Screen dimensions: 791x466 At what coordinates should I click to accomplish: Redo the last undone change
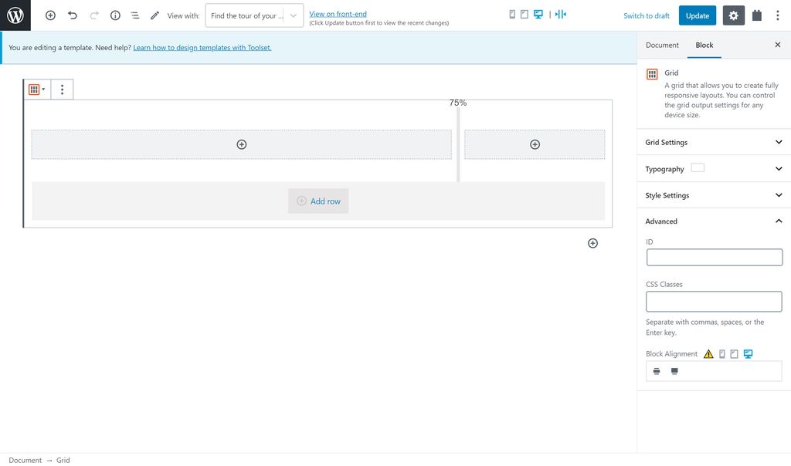tap(94, 15)
